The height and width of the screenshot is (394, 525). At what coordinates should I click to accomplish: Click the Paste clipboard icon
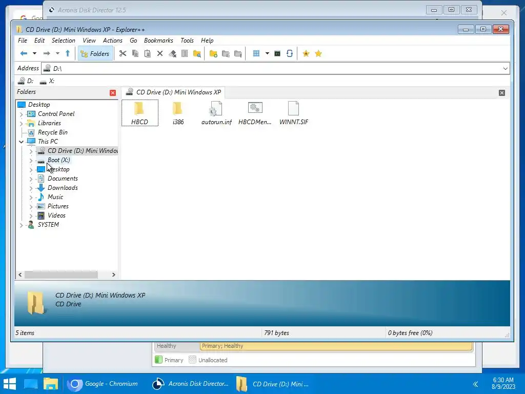pos(147,53)
